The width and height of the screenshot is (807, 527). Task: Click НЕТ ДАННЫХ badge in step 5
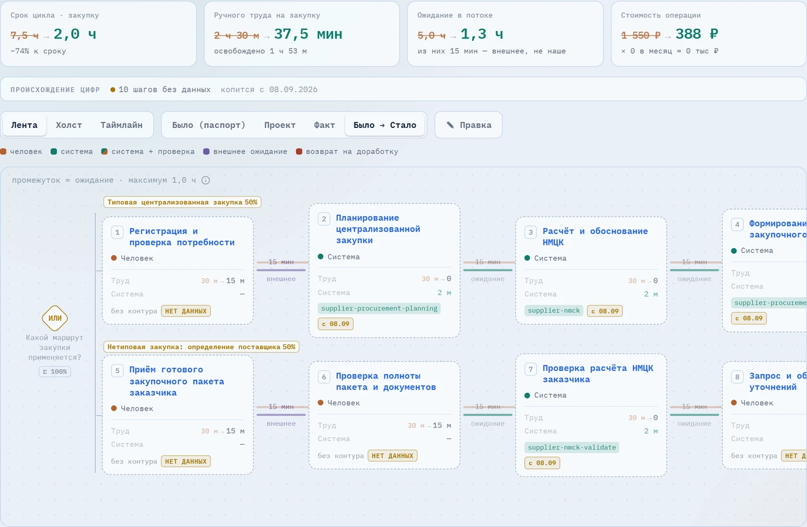coord(186,461)
